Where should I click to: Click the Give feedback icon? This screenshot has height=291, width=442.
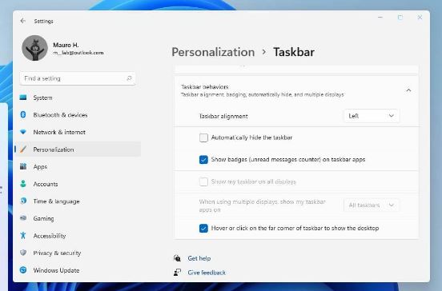(x=177, y=273)
